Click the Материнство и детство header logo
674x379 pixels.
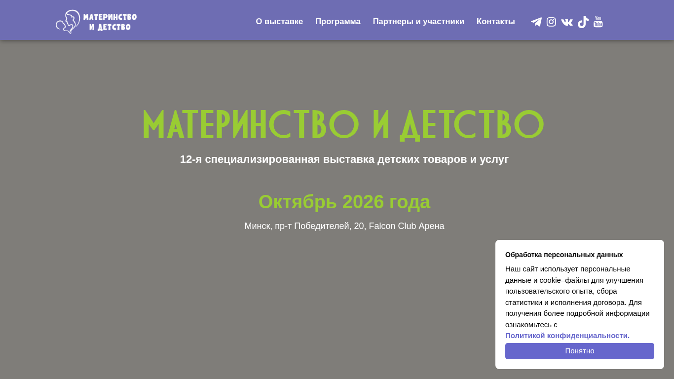(x=96, y=22)
